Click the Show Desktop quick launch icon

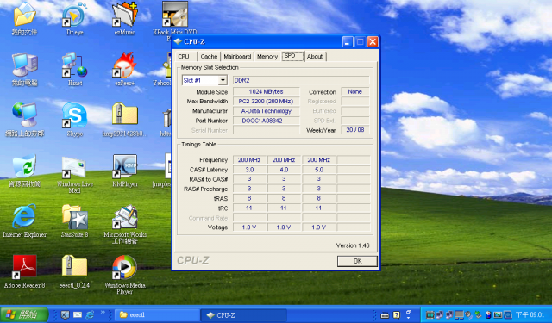pyautogui.click(x=66, y=315)
